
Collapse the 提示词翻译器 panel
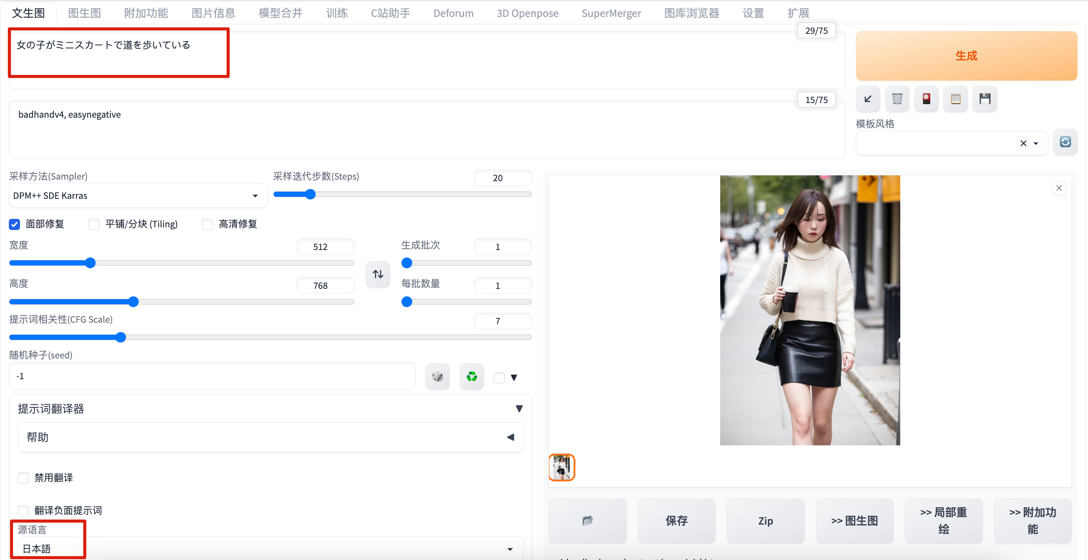(519, 408)
